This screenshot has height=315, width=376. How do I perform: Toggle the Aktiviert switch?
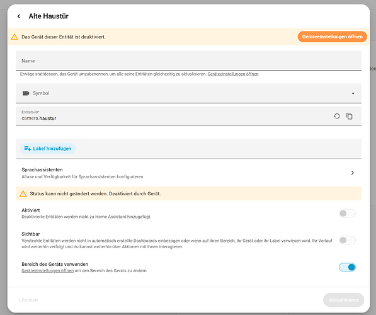coord(347,214)
